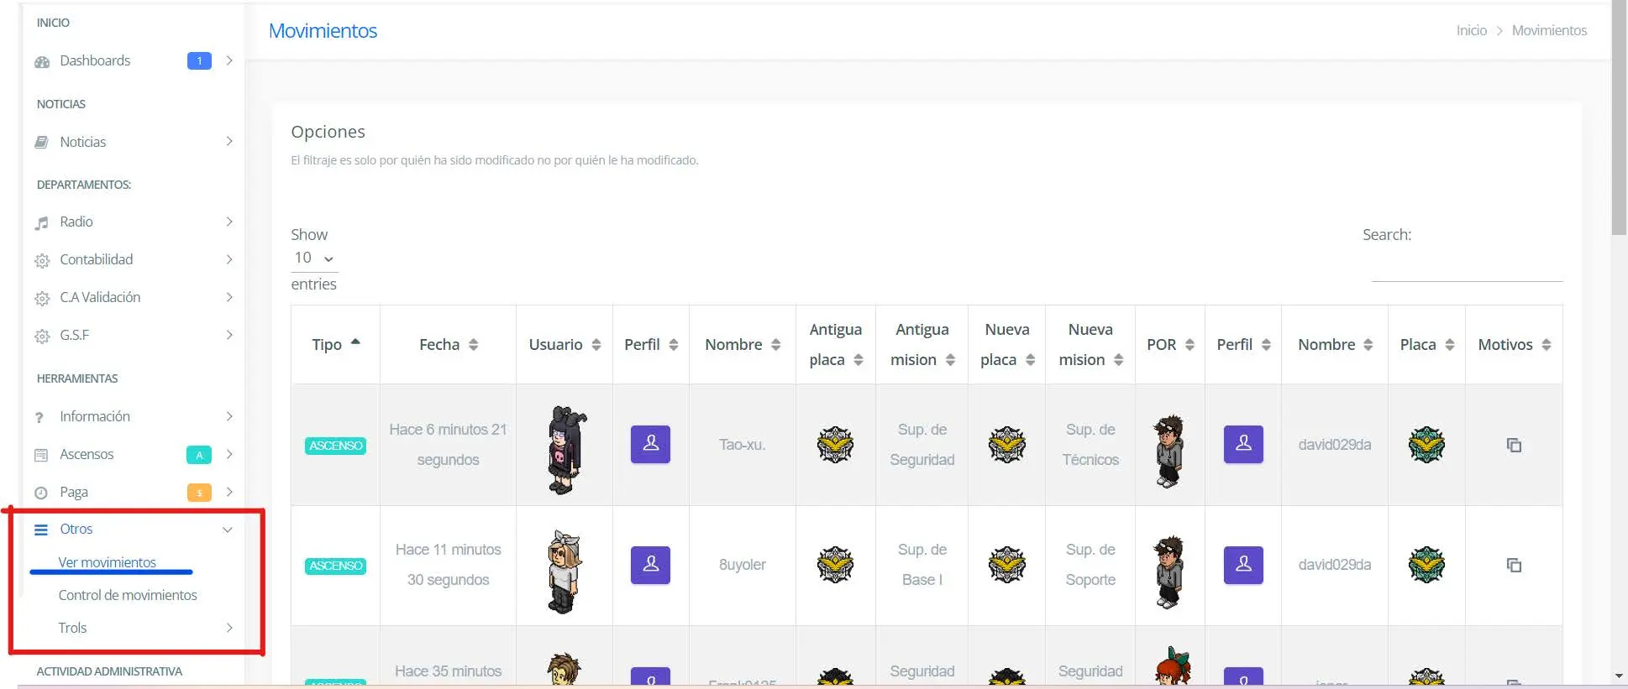Image resolution: width=1628 pixels, height=689 pixels.
Task: Click Nueva placa badge in first row
Action: click(1006, 445)
